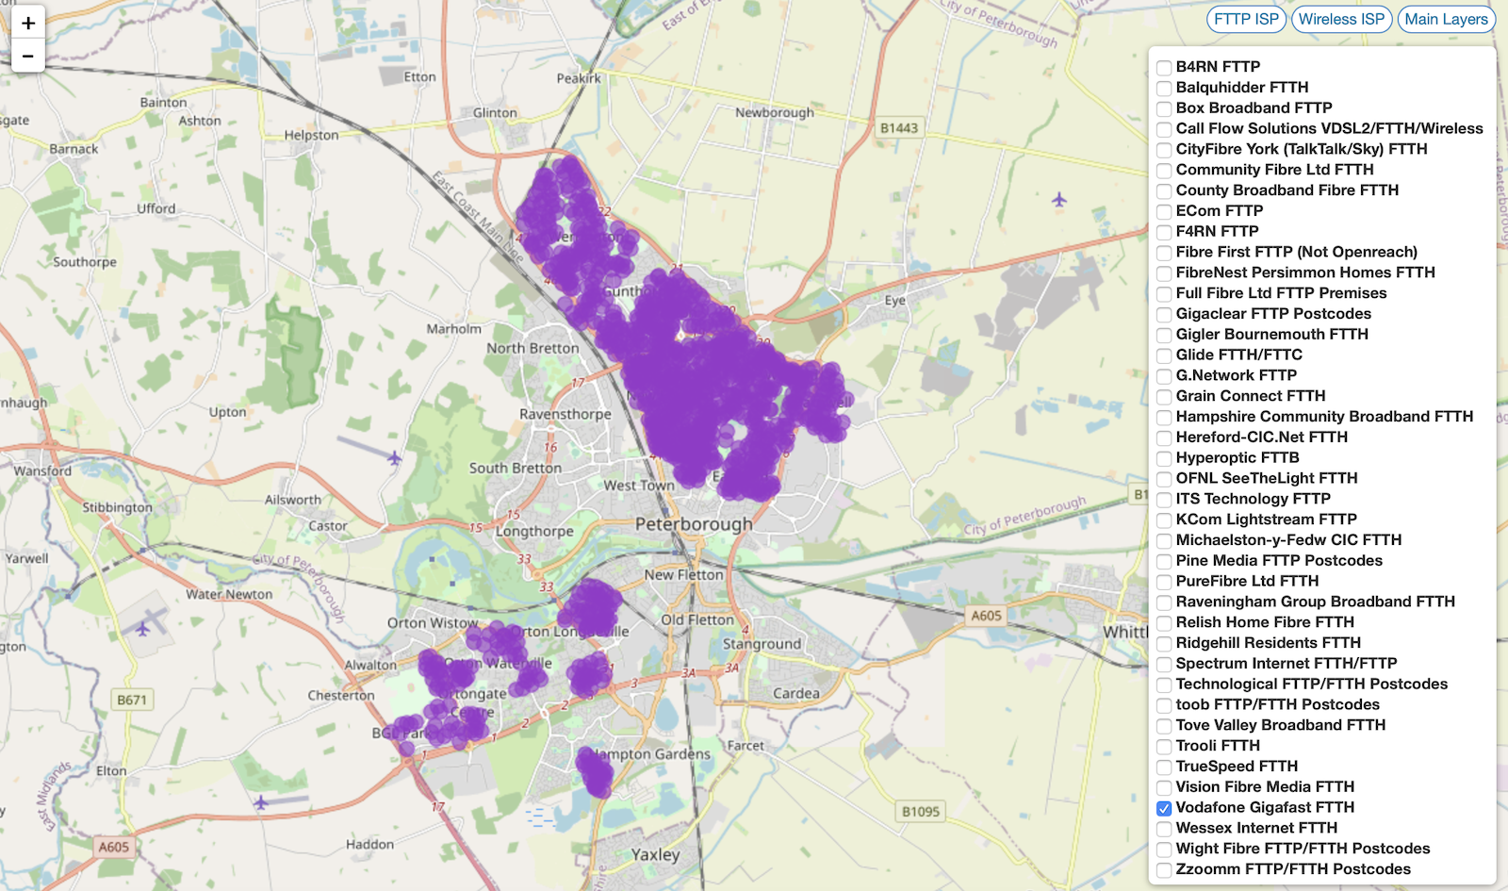Tick Hampshire Community Broadband FTTH
1508x891 pixels.
(1164, 418)
